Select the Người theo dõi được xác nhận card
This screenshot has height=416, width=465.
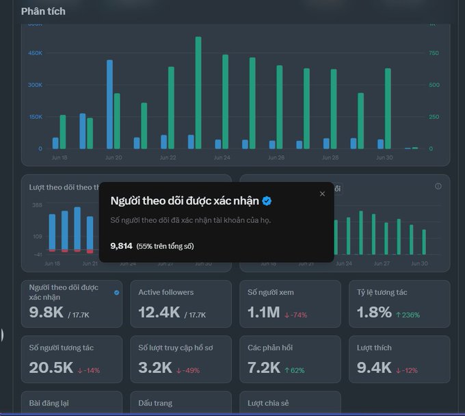pos(72,304)
